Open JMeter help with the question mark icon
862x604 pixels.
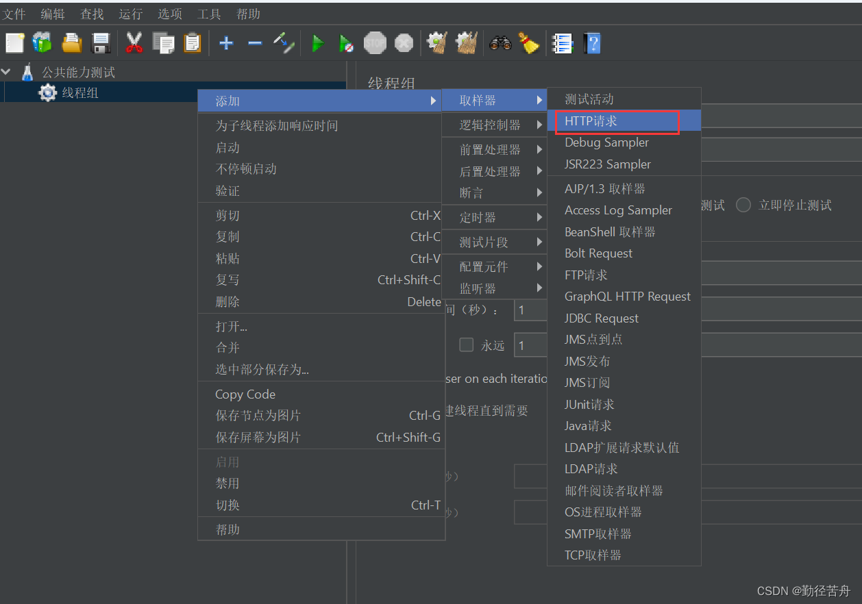[591, 43]
